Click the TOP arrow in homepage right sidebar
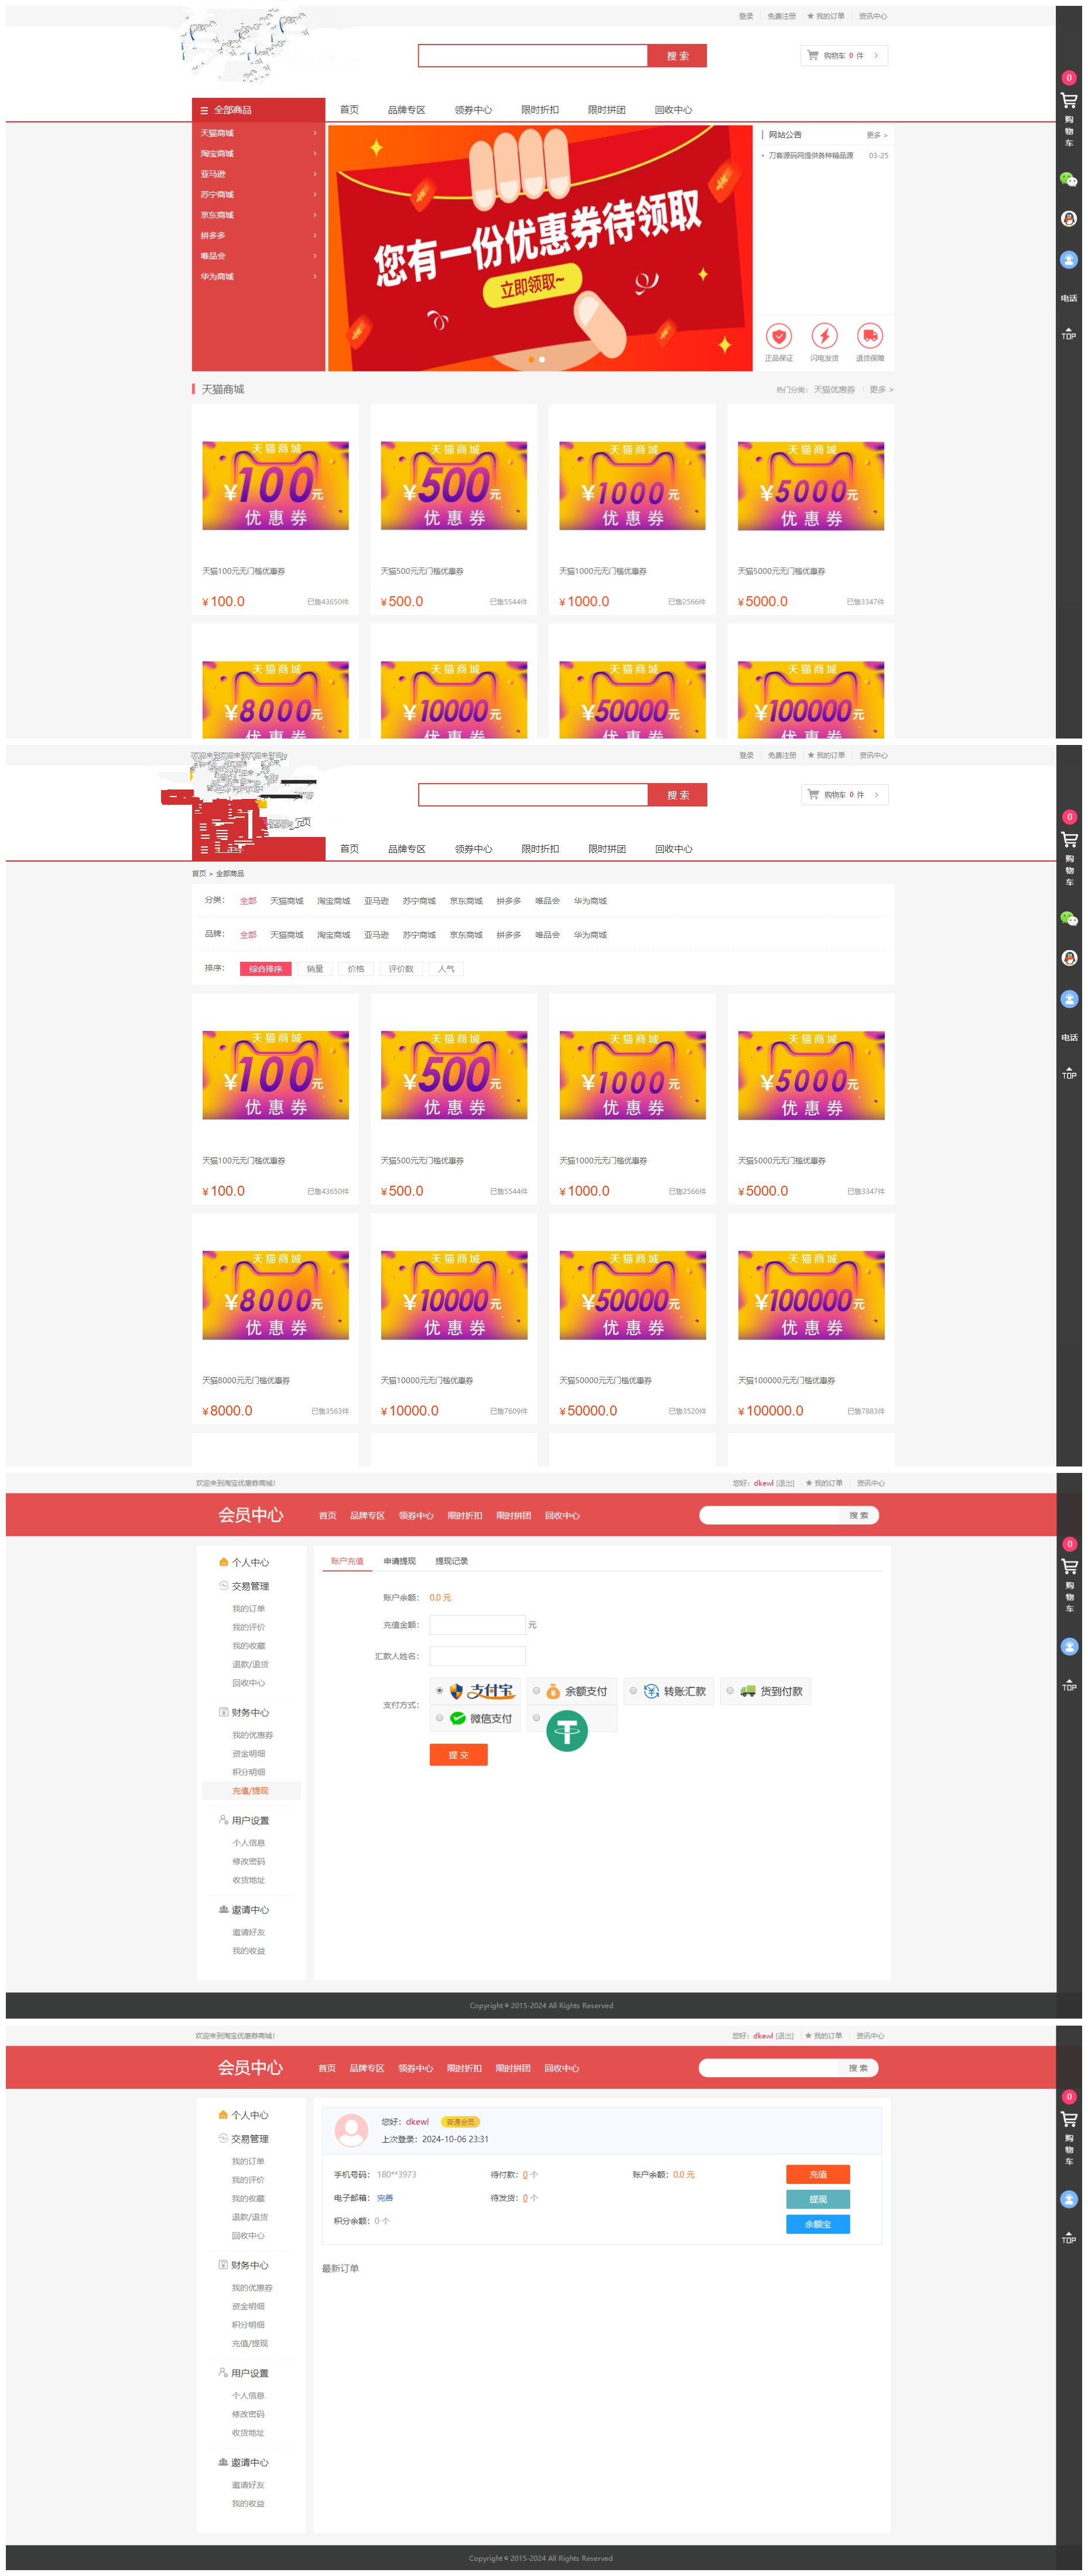The image size is (1088, 2576). pyautogui.click(x=1068, y=333)
